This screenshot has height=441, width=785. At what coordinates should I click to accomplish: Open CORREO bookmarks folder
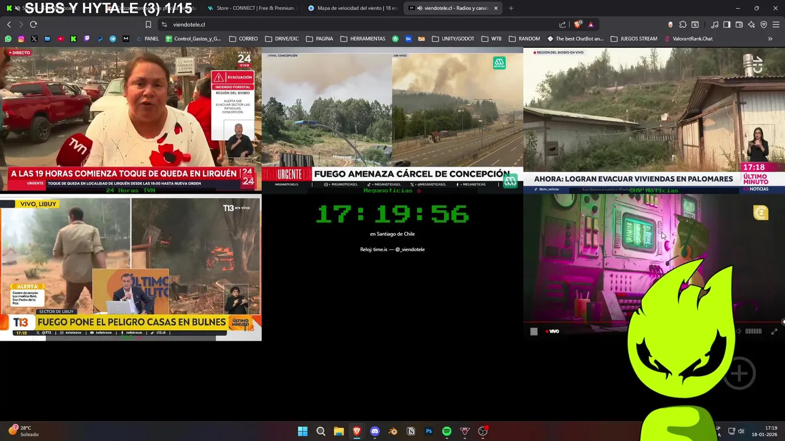coord(243,39)
